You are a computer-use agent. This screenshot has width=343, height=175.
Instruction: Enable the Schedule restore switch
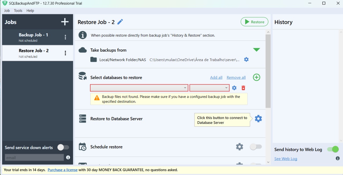pyautogui.click(x=256, y=147)
